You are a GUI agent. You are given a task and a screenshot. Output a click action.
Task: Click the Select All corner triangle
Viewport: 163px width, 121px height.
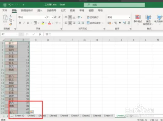tap(3, 40)
